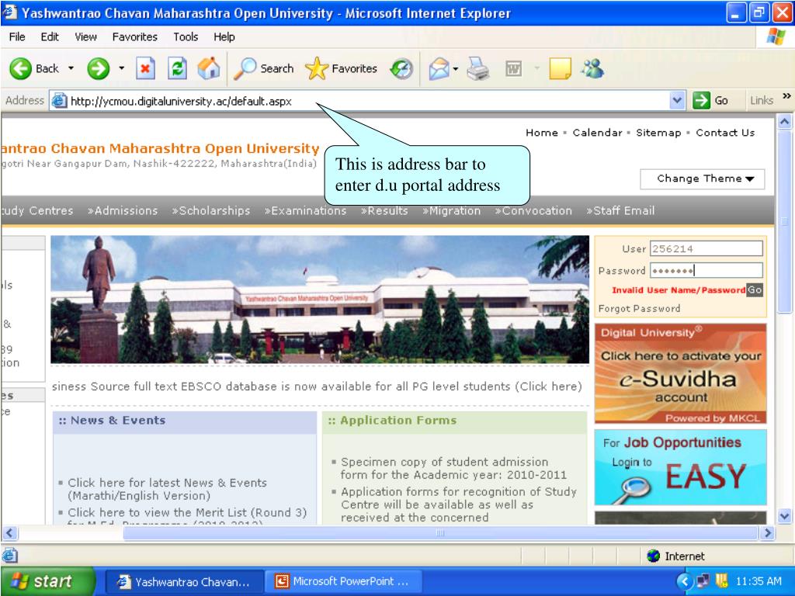Click the page icon in address bar

pos(59,101)
